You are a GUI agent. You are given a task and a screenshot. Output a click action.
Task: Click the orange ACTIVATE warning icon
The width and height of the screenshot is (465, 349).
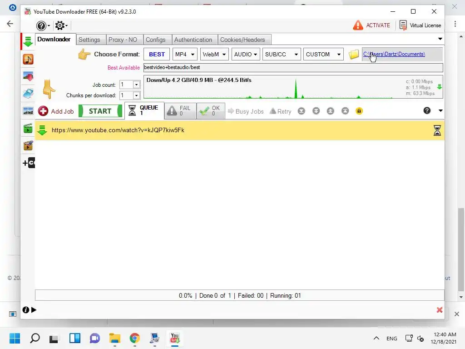click(358, 25)
